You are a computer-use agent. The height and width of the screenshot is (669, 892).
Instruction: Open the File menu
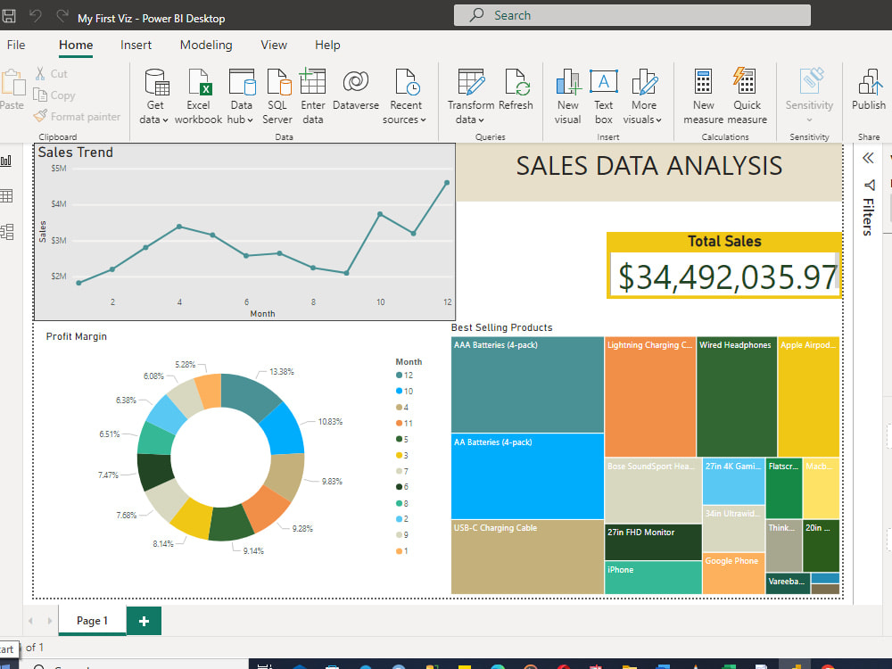(16, 45)
